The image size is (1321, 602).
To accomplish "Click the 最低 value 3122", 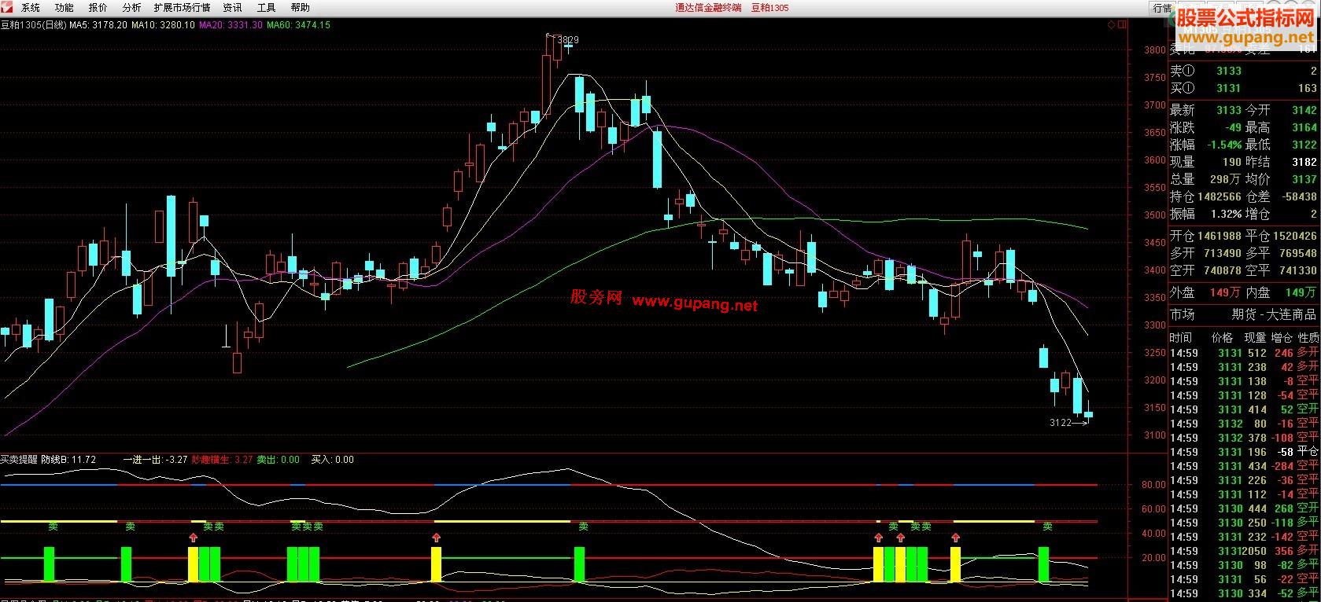I will (x=1304, y=145).
